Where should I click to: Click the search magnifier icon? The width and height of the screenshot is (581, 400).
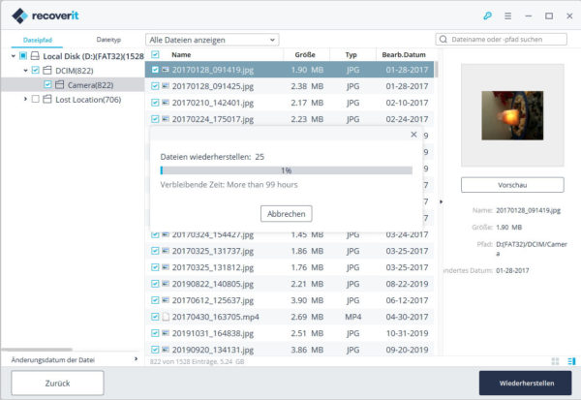(443, 39)
